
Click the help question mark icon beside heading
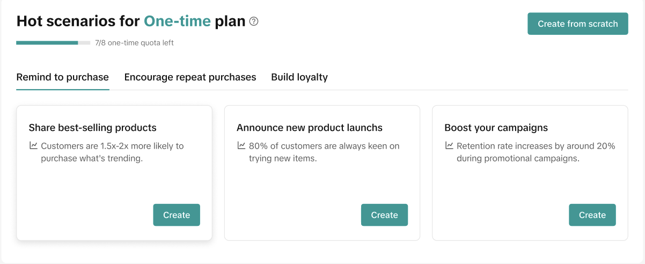pyautogui.click(x=254, y=21)
